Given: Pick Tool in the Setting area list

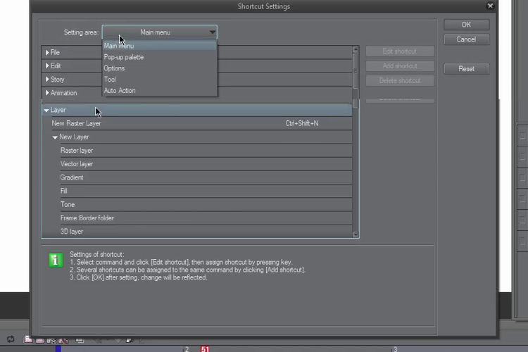Looking at the screenshot, I should (x=160, y=79).
